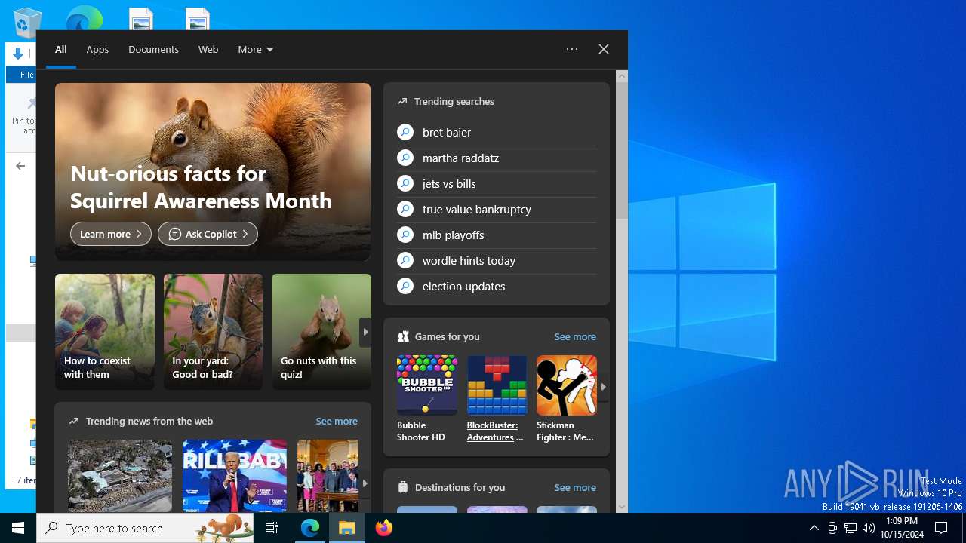Image resolution: width=966 pixels, height=543 pixels.
Task: Open Stickman Fighter game
Action: [x=567, y=399]
